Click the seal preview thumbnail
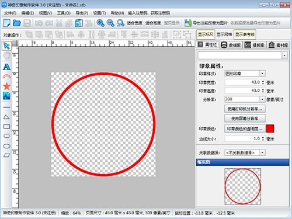The height and width of the screenshot is (219, 292). coord(242,186)
